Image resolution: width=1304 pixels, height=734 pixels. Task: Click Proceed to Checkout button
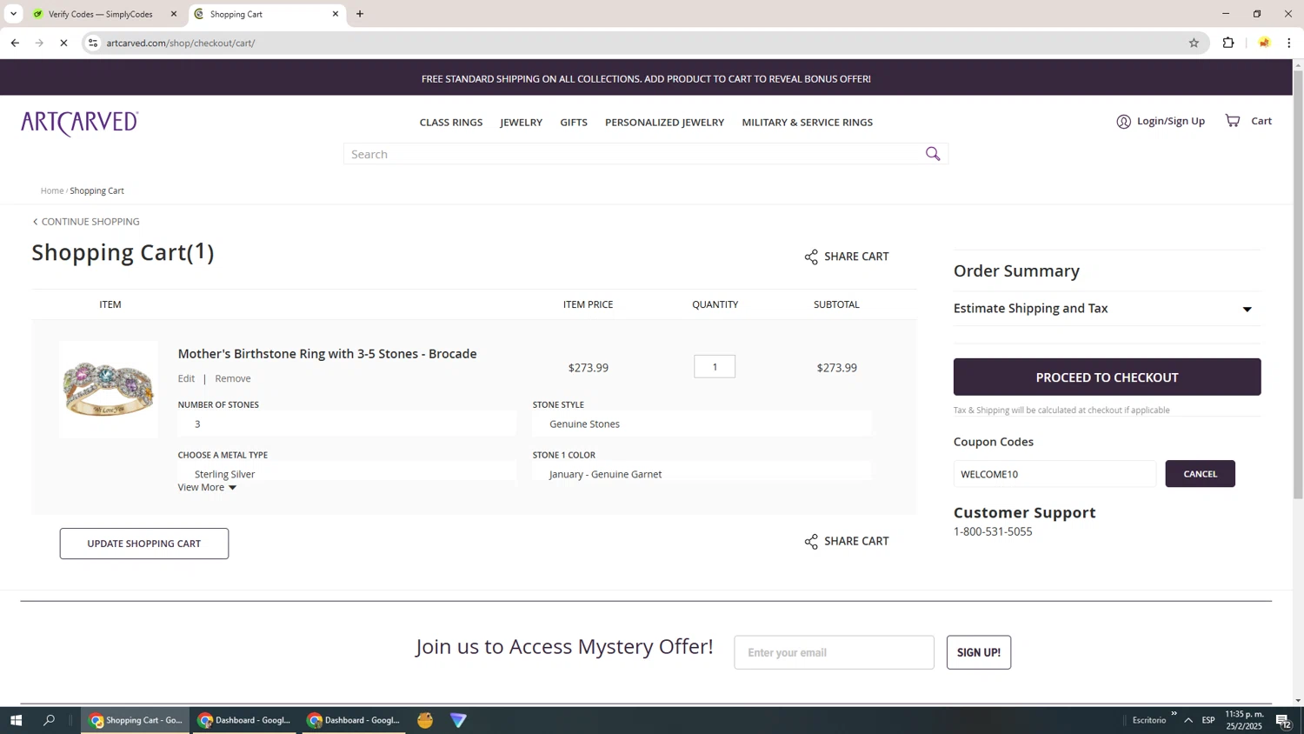click(1107, 377)
